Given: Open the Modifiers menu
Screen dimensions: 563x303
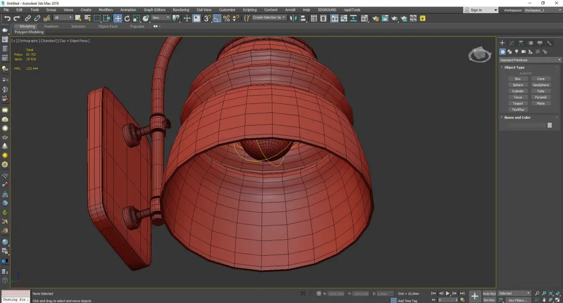Looking at the screenshot, I should (x=106, y=10).
